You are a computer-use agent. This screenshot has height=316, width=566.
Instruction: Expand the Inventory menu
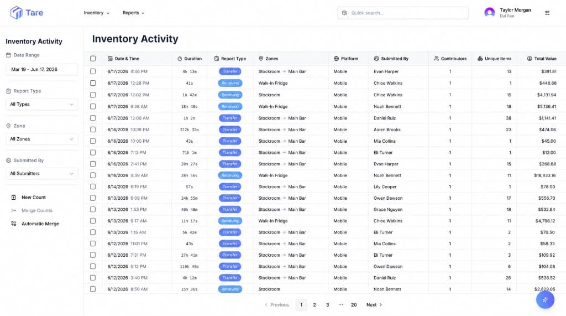(97, 13)
